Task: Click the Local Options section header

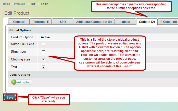Action: 20,75
